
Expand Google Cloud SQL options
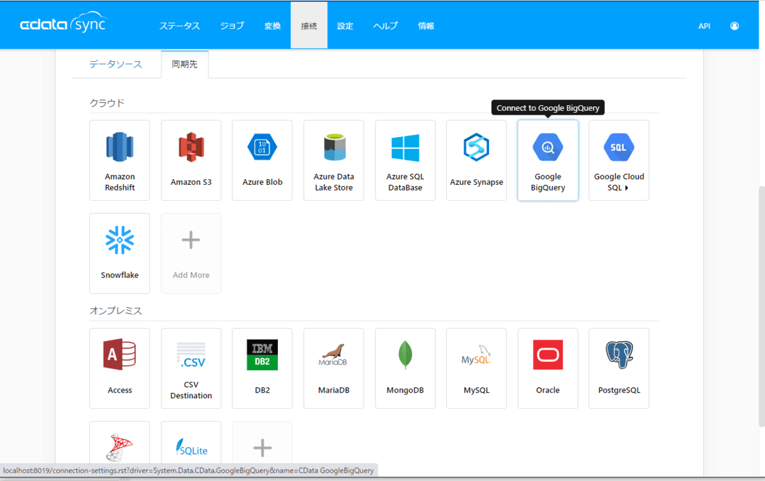(x=619, y=161)
